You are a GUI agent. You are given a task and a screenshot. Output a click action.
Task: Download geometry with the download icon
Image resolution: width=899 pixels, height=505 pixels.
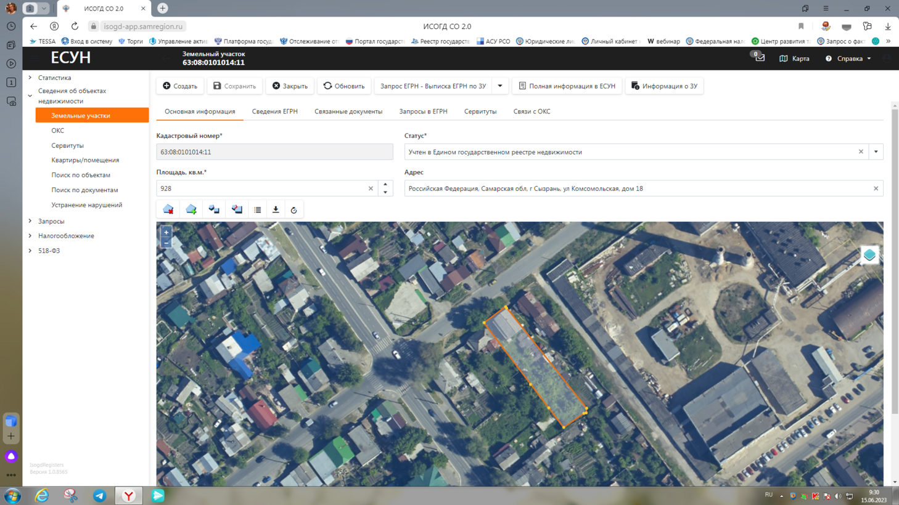(276, 209)
